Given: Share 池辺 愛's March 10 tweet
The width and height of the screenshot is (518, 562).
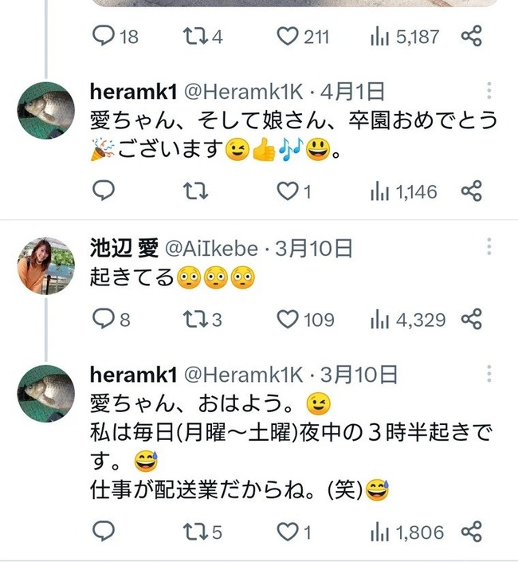Looking at the screenshot, I should pyautogui.click(x=472, y=320).
